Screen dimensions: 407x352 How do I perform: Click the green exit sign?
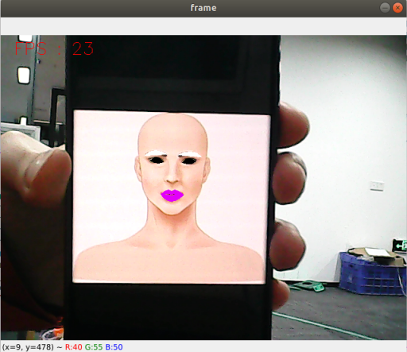pos(400,246)
